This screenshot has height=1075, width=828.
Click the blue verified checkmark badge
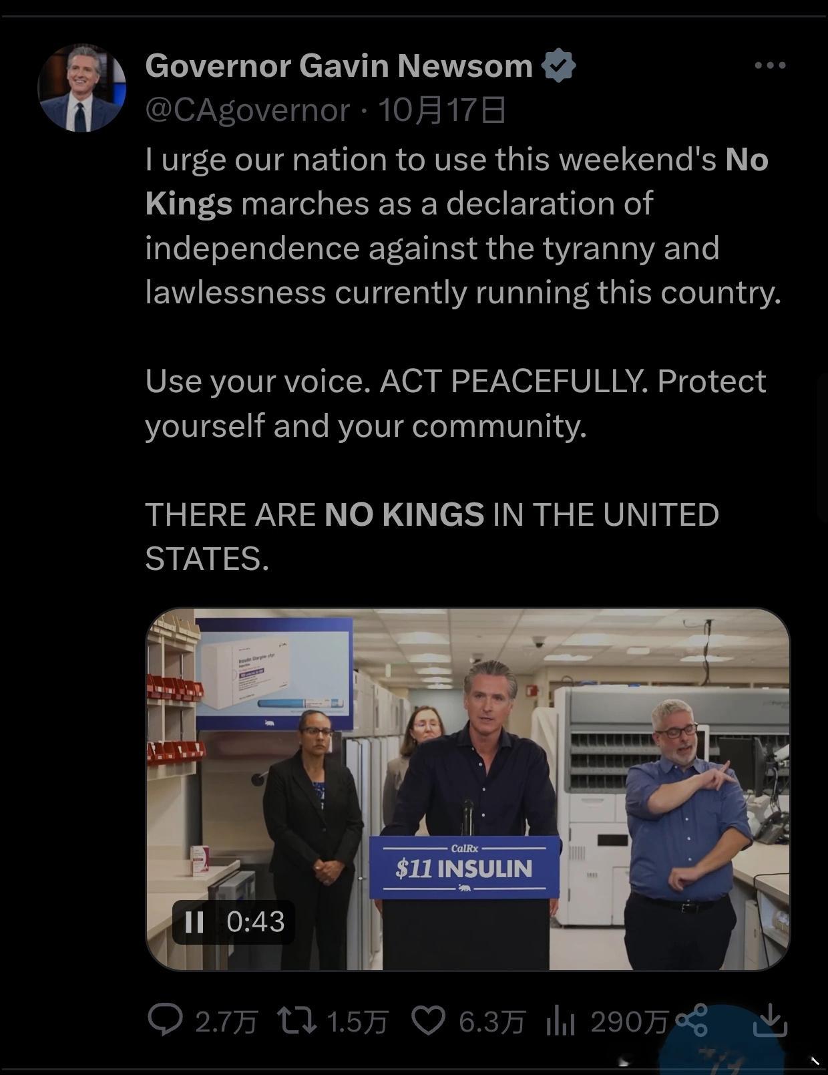558,65
